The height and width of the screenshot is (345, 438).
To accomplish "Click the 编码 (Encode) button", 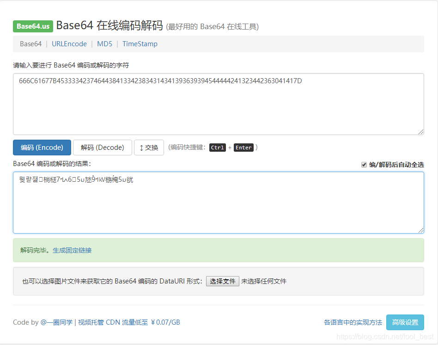I will [x=42, y=148].
